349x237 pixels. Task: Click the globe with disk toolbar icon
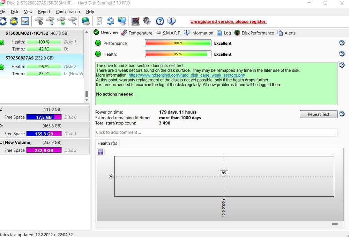(86, 21)
